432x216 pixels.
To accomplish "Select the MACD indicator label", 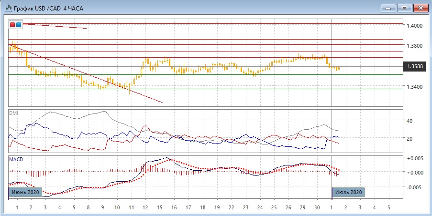I will 17,158.
